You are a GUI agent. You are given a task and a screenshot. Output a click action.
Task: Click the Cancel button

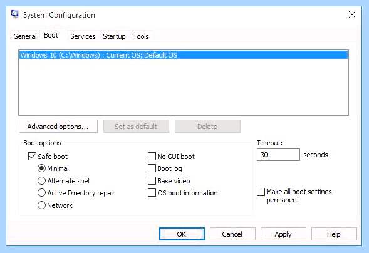coord(232,234)
